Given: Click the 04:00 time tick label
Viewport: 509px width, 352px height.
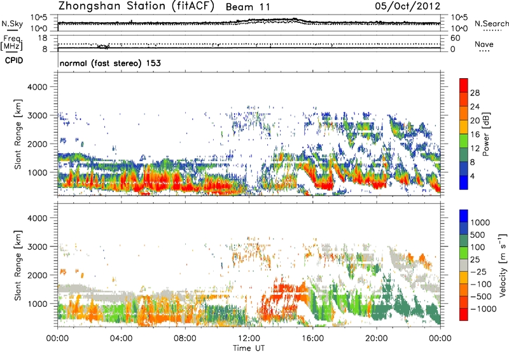Looking at the screenshot, I should click(x=121, y=339).
